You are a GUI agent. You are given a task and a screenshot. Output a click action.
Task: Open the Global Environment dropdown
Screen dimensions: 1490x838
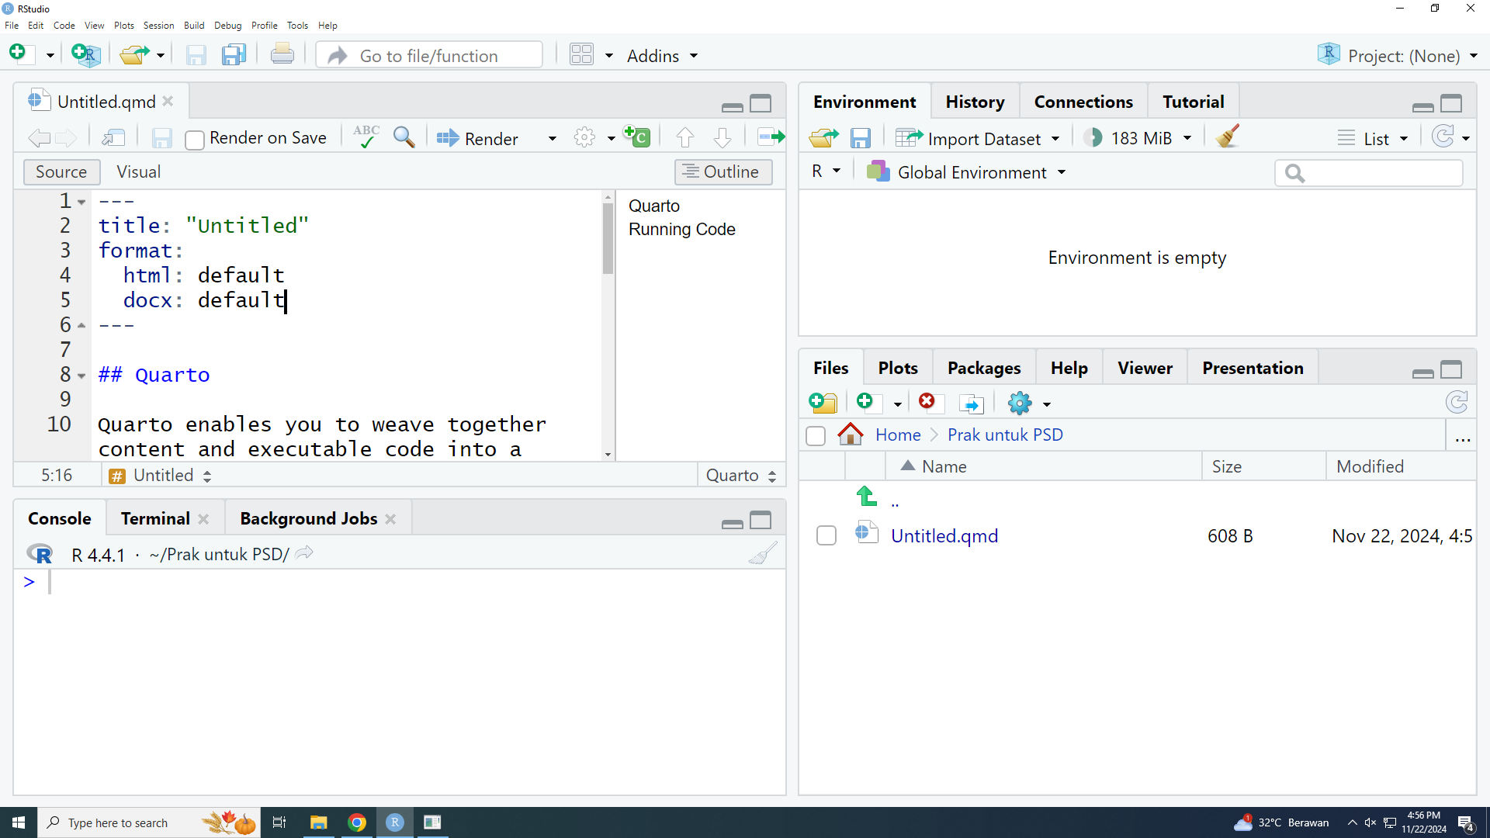coord(972,172)
